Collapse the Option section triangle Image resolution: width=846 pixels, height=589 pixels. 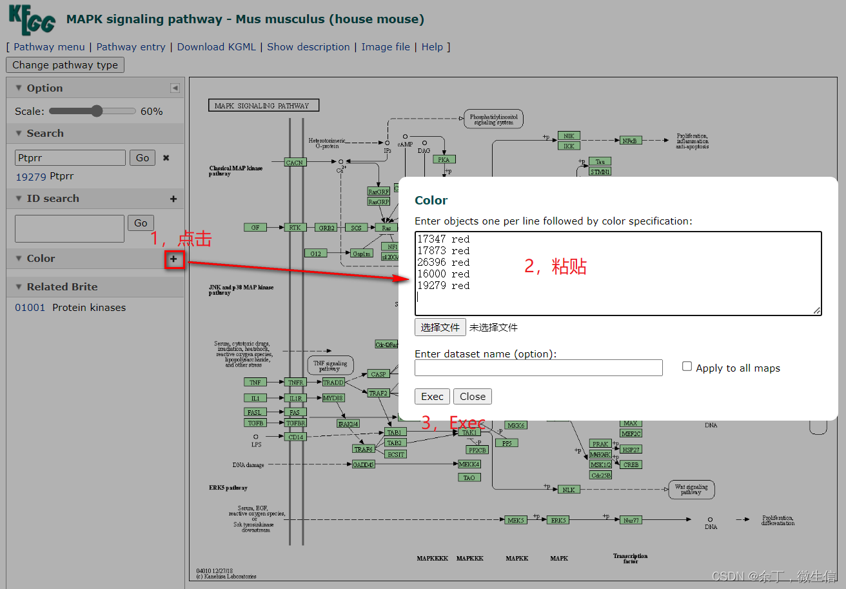[x=19, y=88]
